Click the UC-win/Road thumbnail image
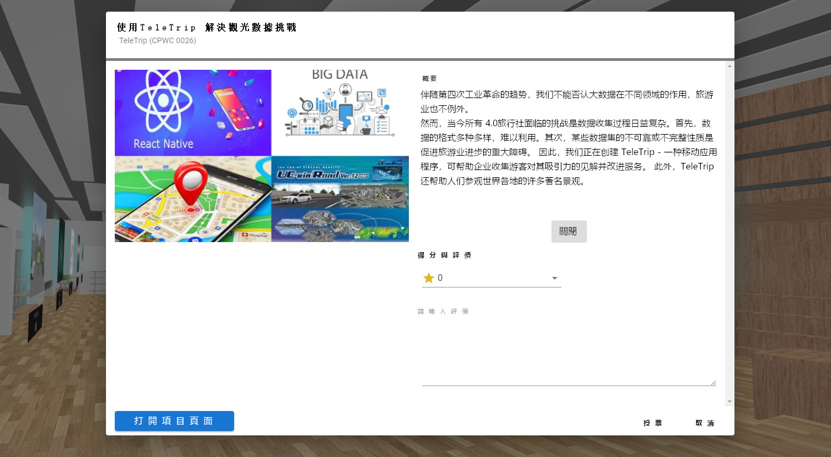The image size is (831, 457). point(340,199)
